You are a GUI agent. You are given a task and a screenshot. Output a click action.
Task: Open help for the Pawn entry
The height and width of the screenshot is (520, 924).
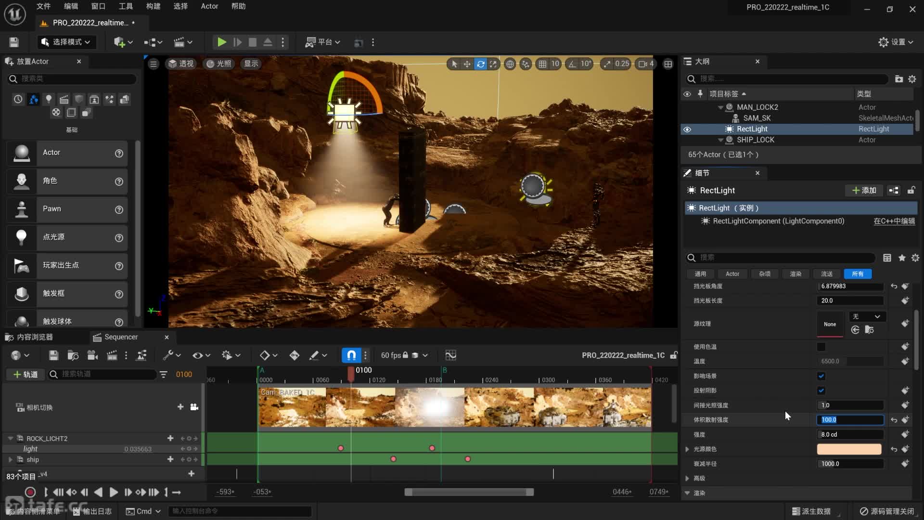(x=119, y=209)
